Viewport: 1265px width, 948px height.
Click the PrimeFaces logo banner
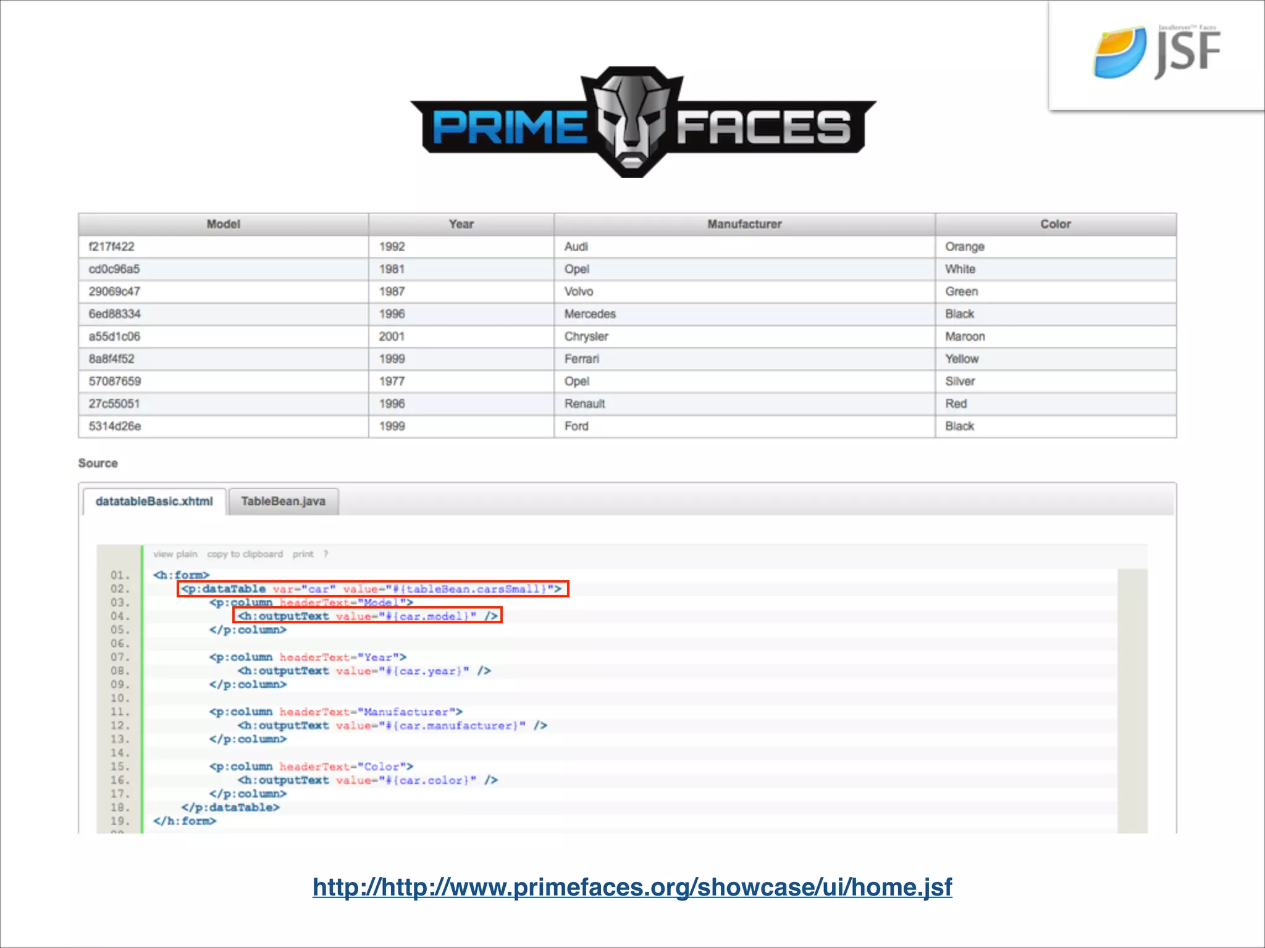642,123
